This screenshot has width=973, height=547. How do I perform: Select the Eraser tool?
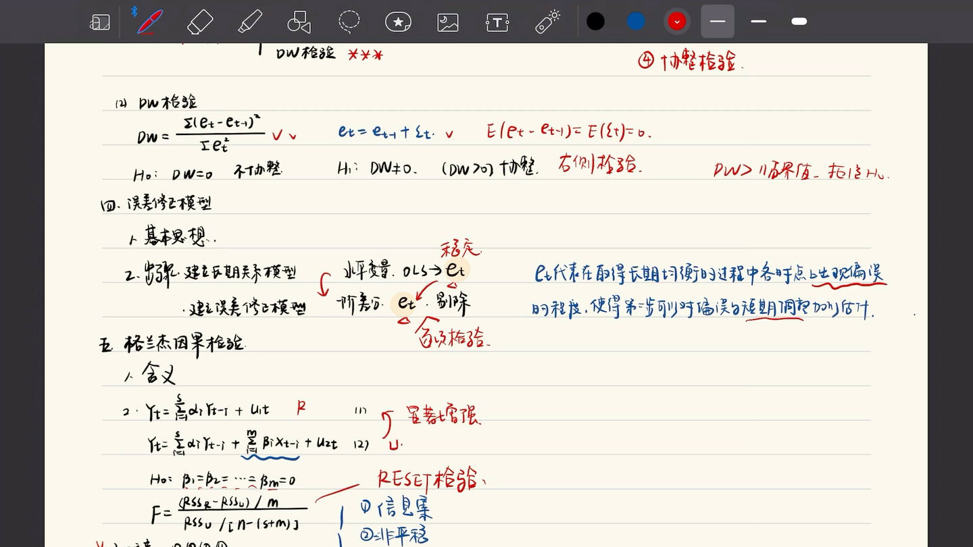tap(200, 22)
